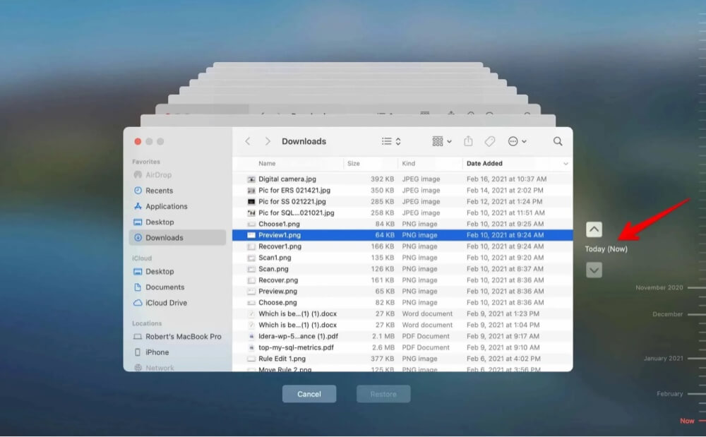706x437 pixels.
Task: Click the Search magnifier icon
Action: tap(557, 141)
